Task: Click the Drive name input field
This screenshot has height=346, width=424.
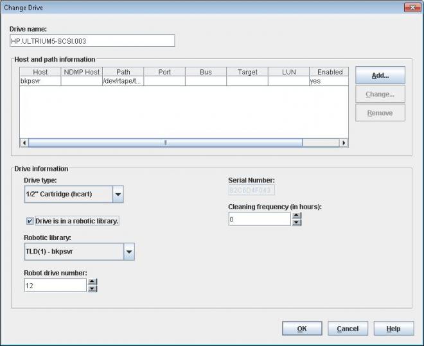Action: point(93,41)
